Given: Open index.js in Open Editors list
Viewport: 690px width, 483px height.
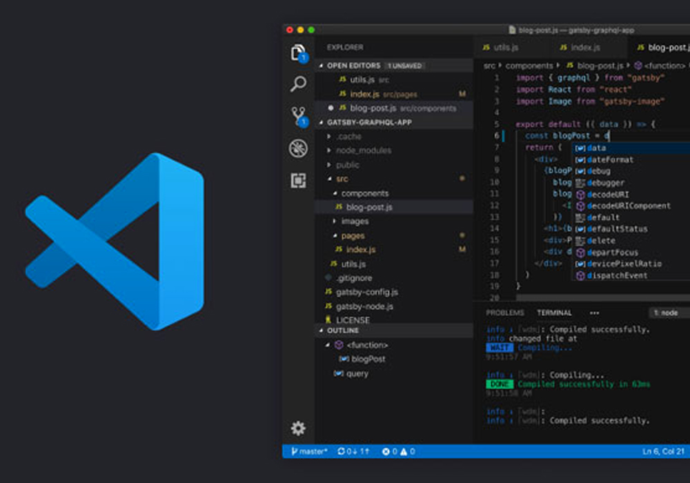Looking at the screenshot, I should tap(394, 94).
